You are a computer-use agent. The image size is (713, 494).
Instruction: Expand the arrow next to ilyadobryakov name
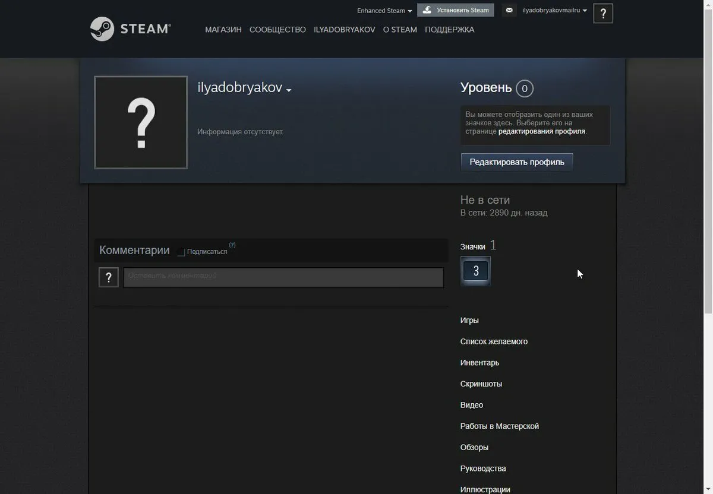click(x=289, y=90)
